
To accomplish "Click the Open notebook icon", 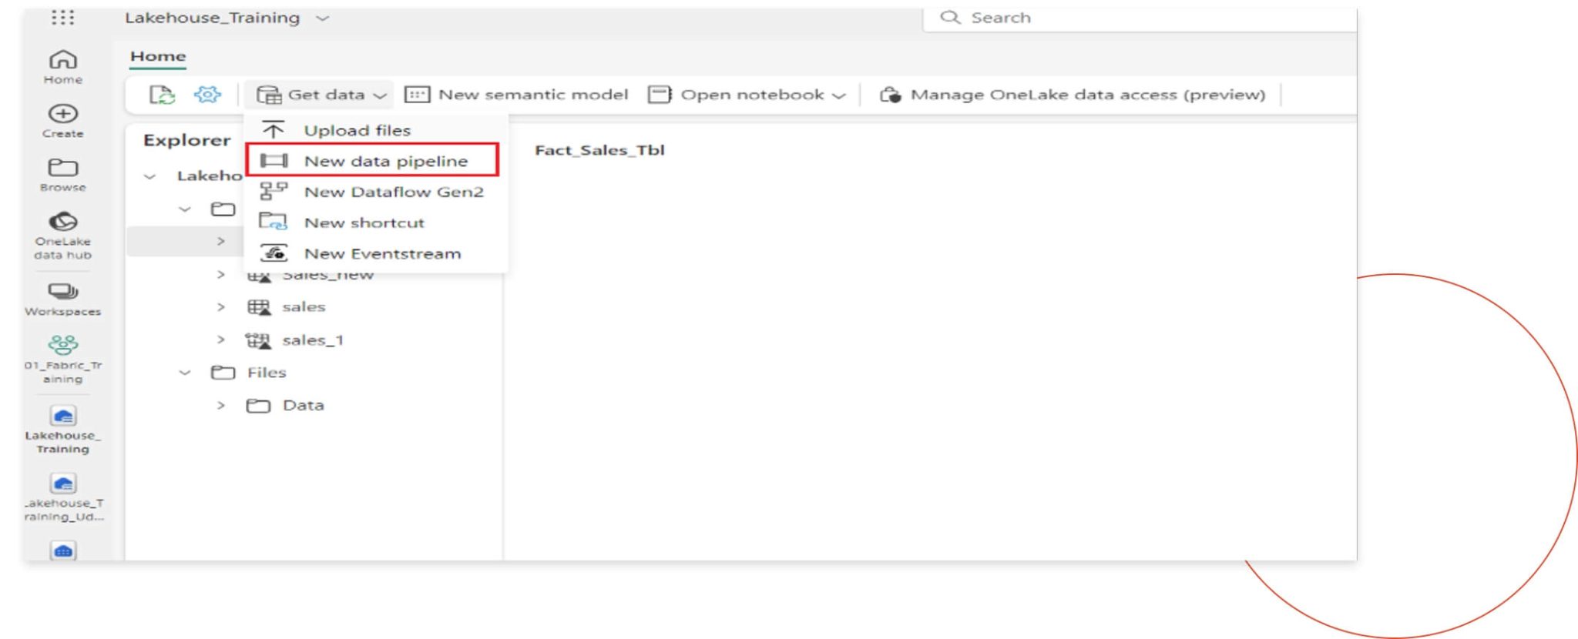I will click(x=660, y=95).
